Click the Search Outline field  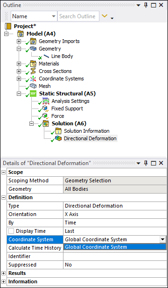tap(78, 16)
